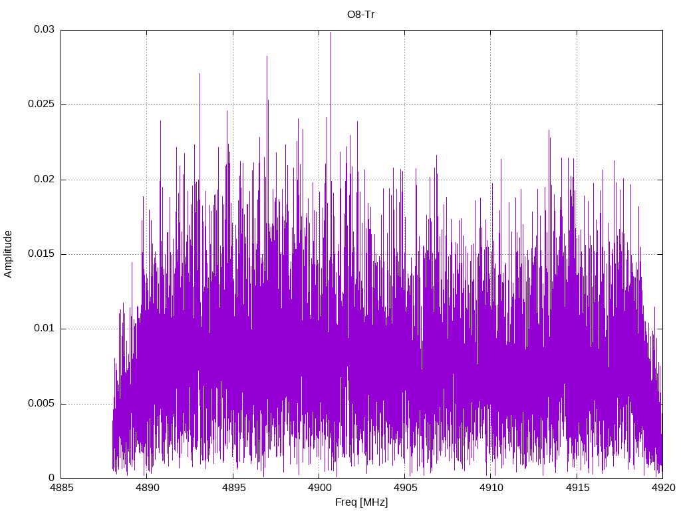Click the 0.01 y-axis tick label
The height and width of the screenshot is (511, 681).
point(45,329)
